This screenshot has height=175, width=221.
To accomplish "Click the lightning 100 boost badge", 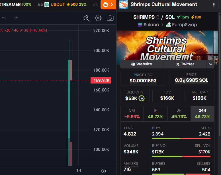I will click(x=196, y=17).
